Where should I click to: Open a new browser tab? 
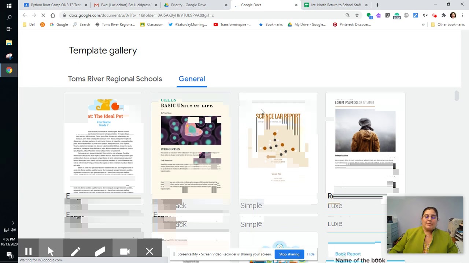[x=377, y=5]
